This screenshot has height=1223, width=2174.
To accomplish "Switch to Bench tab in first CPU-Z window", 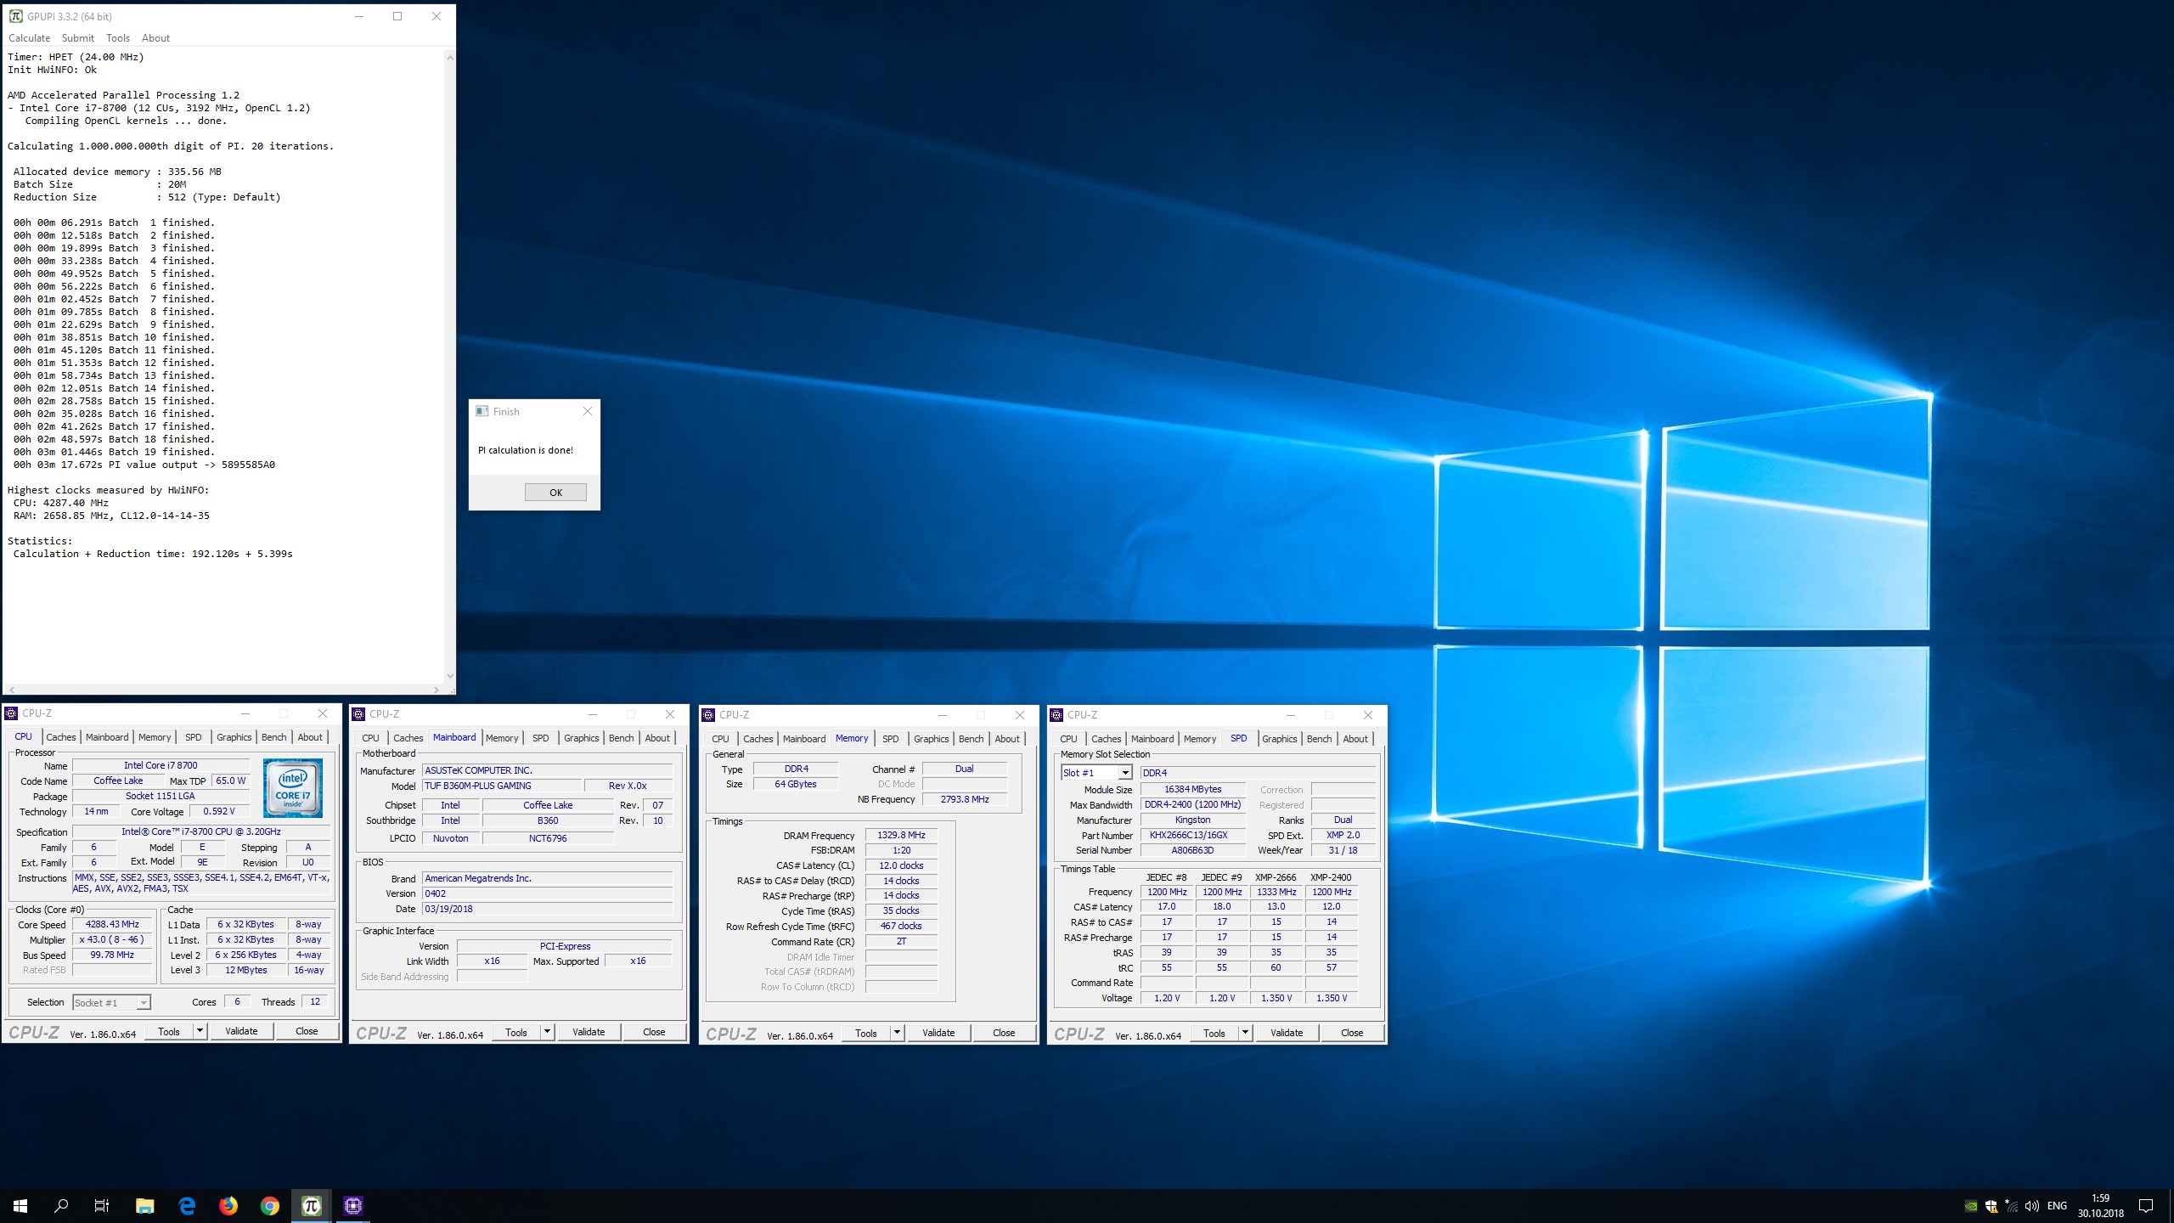I will pos(273,737).
